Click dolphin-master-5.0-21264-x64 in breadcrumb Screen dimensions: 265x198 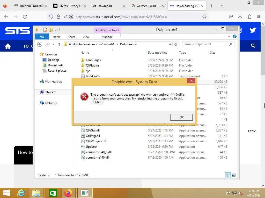(93, 44)
